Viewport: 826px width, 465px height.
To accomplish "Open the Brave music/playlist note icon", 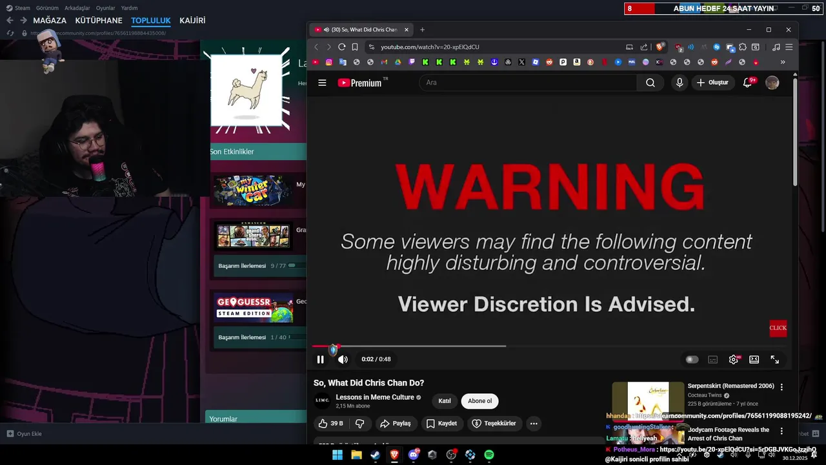I will coord(776,47).
